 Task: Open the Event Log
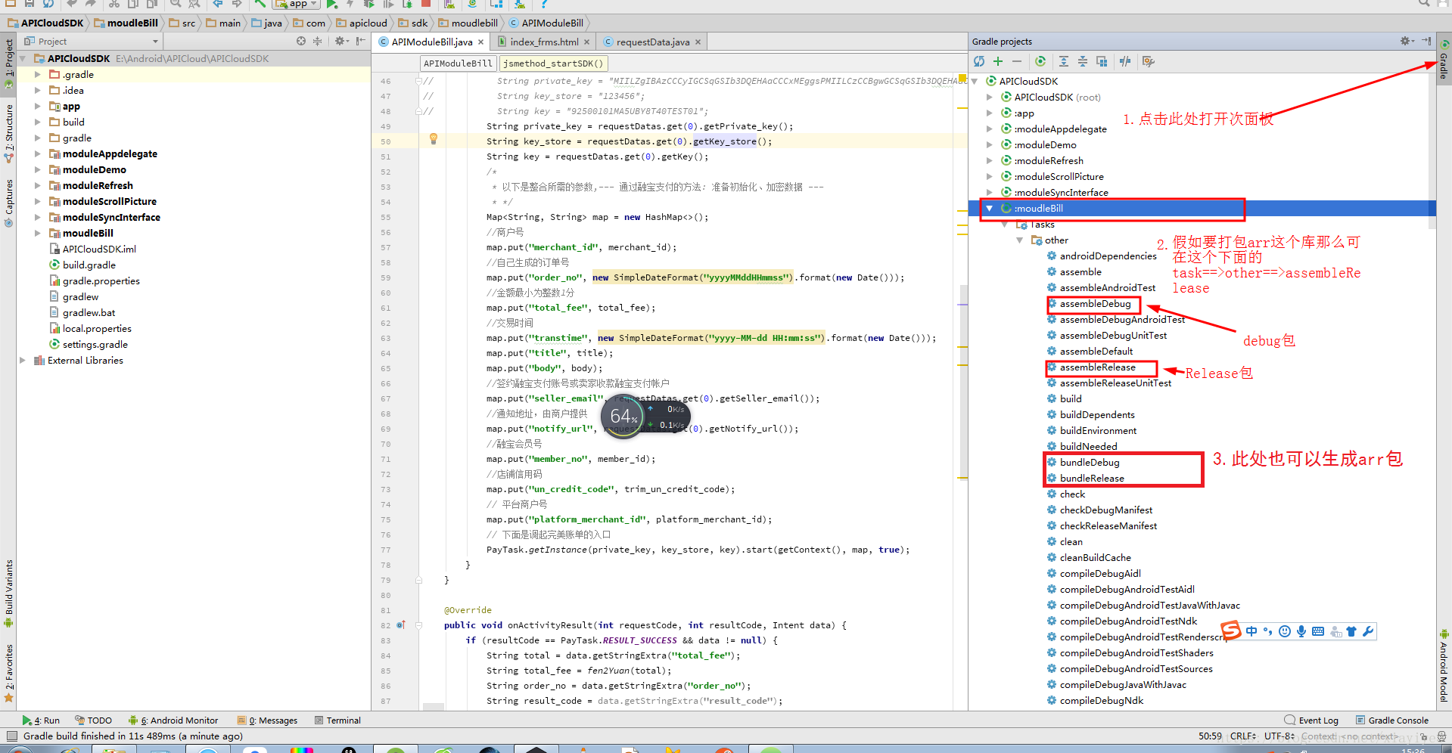click(1311, 720)
